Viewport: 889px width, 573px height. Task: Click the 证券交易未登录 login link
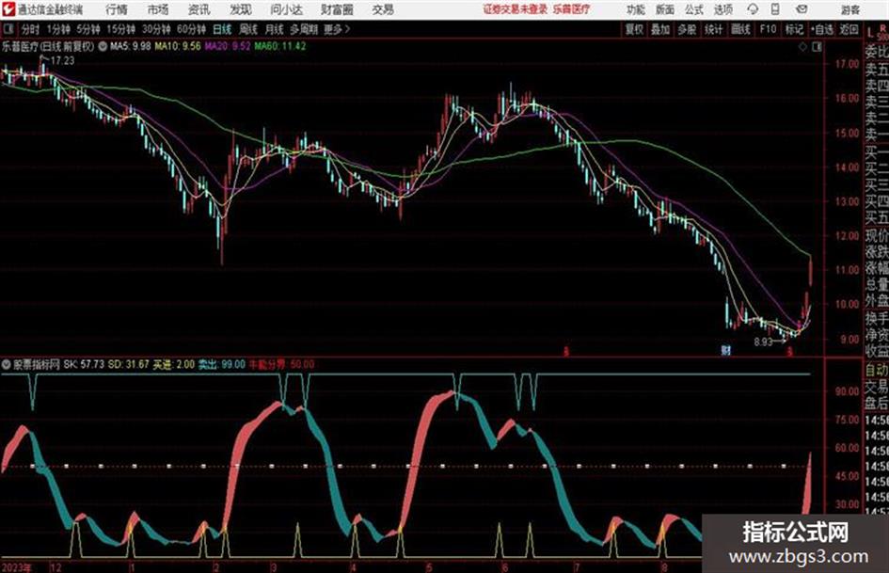[x=516, y=9]
